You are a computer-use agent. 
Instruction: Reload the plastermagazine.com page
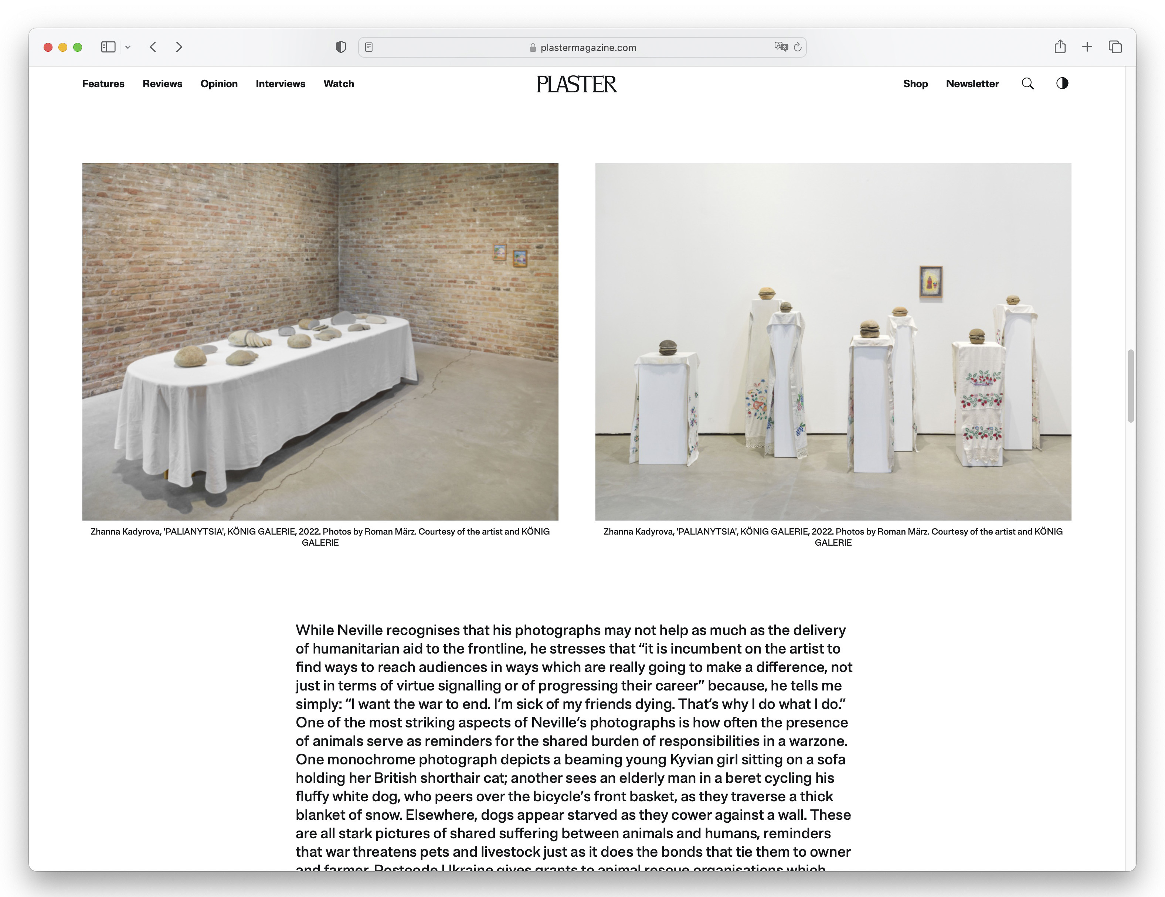(798, 47)
